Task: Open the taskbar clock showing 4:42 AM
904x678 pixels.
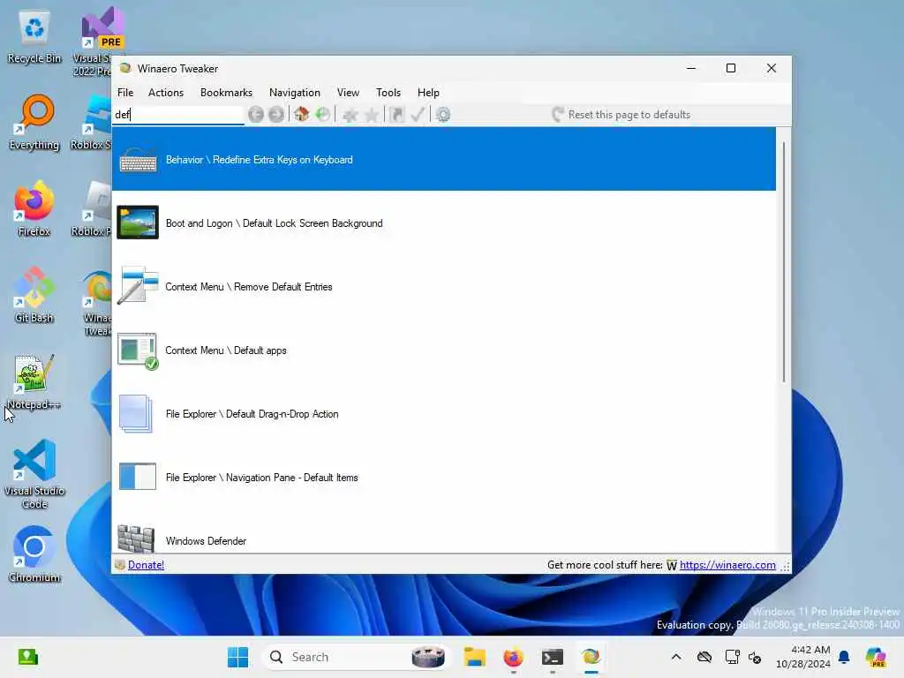Action: tap(803, 657)
